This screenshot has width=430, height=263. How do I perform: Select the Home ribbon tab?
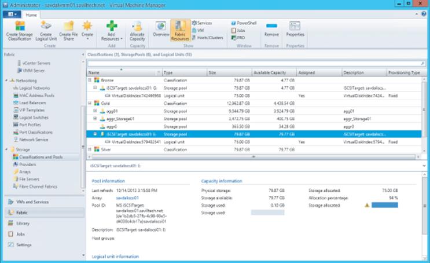(31, 15)
